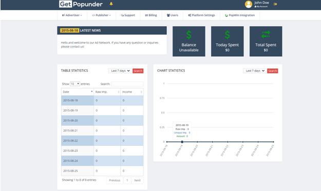Click the GetPopunder logo
This screenshot has height=191, width=321.
(x=81, y=4)
